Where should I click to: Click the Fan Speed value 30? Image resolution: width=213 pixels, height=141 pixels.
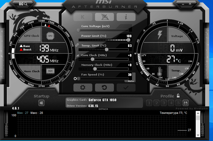(130, 75)
